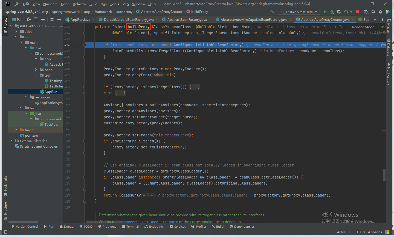The height and width of the screenshot is (237, 394).
Task: Click Project panel horizontal scrollbar thumb
Action: [x=23, y=222]
